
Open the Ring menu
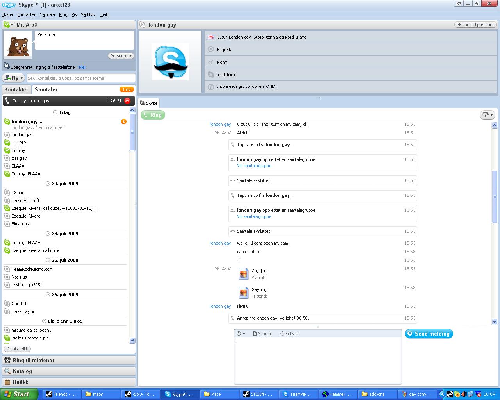pos(63,14)
